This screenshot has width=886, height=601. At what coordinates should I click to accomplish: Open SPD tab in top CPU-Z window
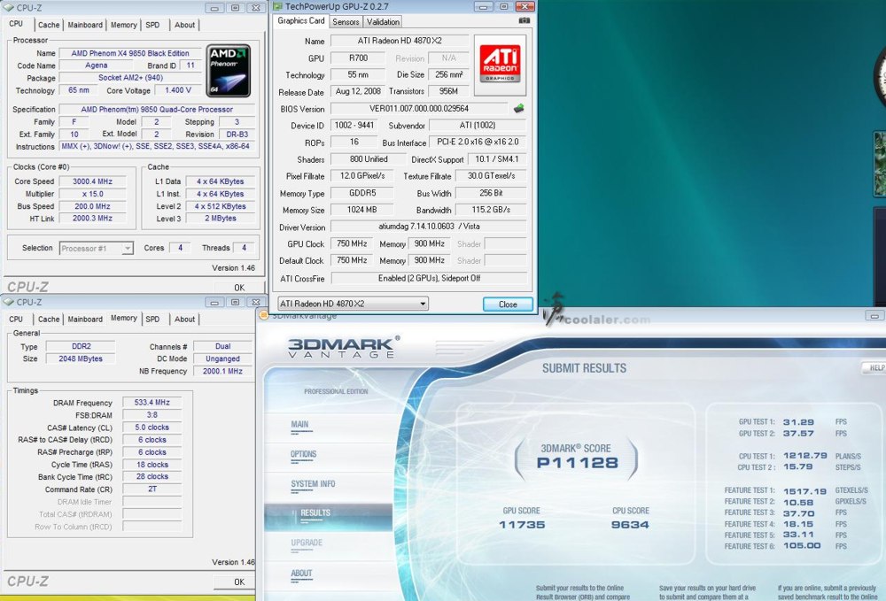152,25
